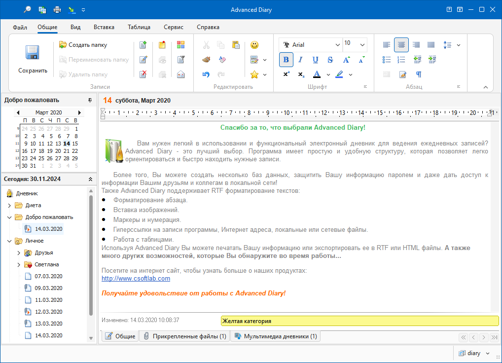Image resolution: width=502 pixels, height=363 pixels.
Task: Open the font color dropdown arrow
Action: point(328,74)
